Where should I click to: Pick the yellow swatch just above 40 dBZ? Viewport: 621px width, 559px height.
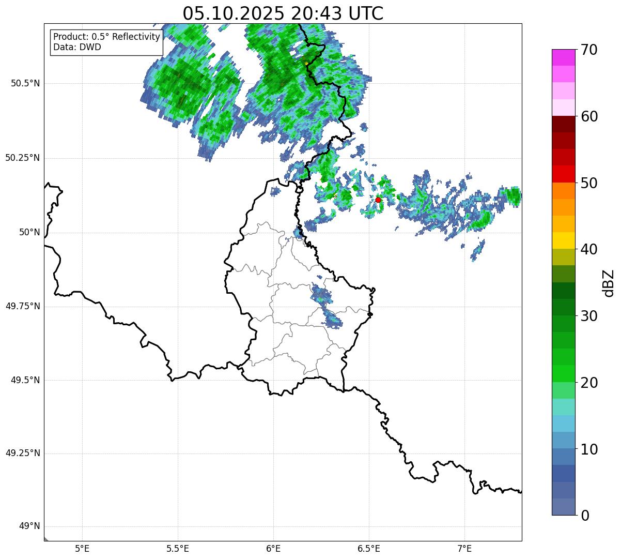pos(564,241)
